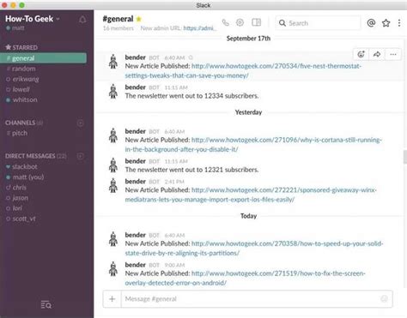Share the first bender message
Screen dimensions: 407x318
tap(377, 54)
